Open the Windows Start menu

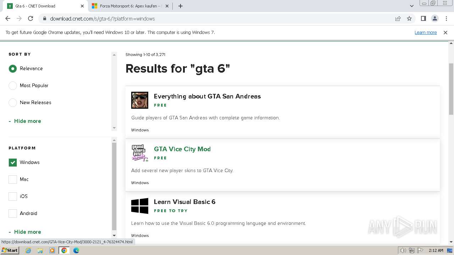(10, 250)
